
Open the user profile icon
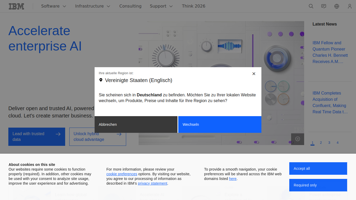pos(350,6)
